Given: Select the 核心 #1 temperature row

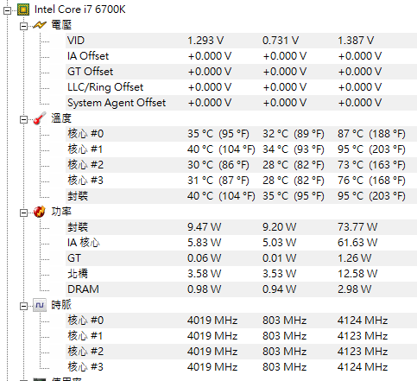Looking at the screenshot, I should (x=241, y=149).
